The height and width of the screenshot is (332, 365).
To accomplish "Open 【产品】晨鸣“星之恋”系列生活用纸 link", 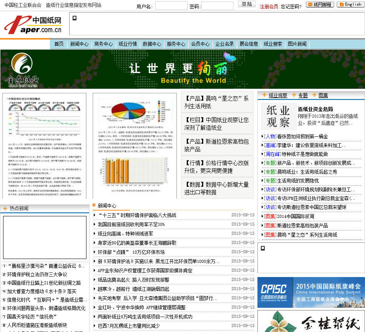I will [x=217, y=102].
